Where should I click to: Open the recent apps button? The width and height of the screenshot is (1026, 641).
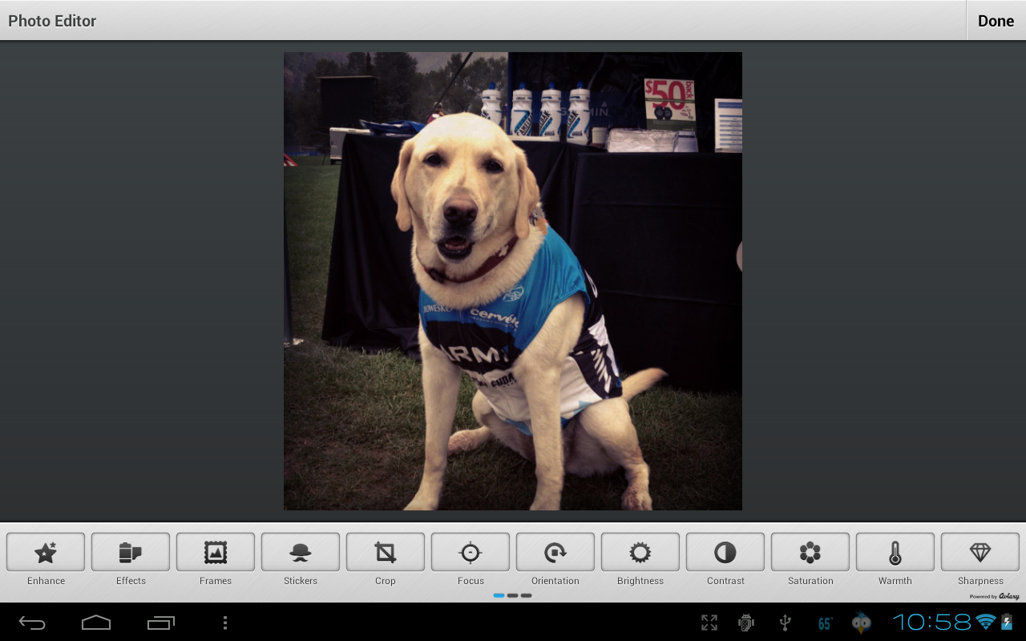coord(161,623)
